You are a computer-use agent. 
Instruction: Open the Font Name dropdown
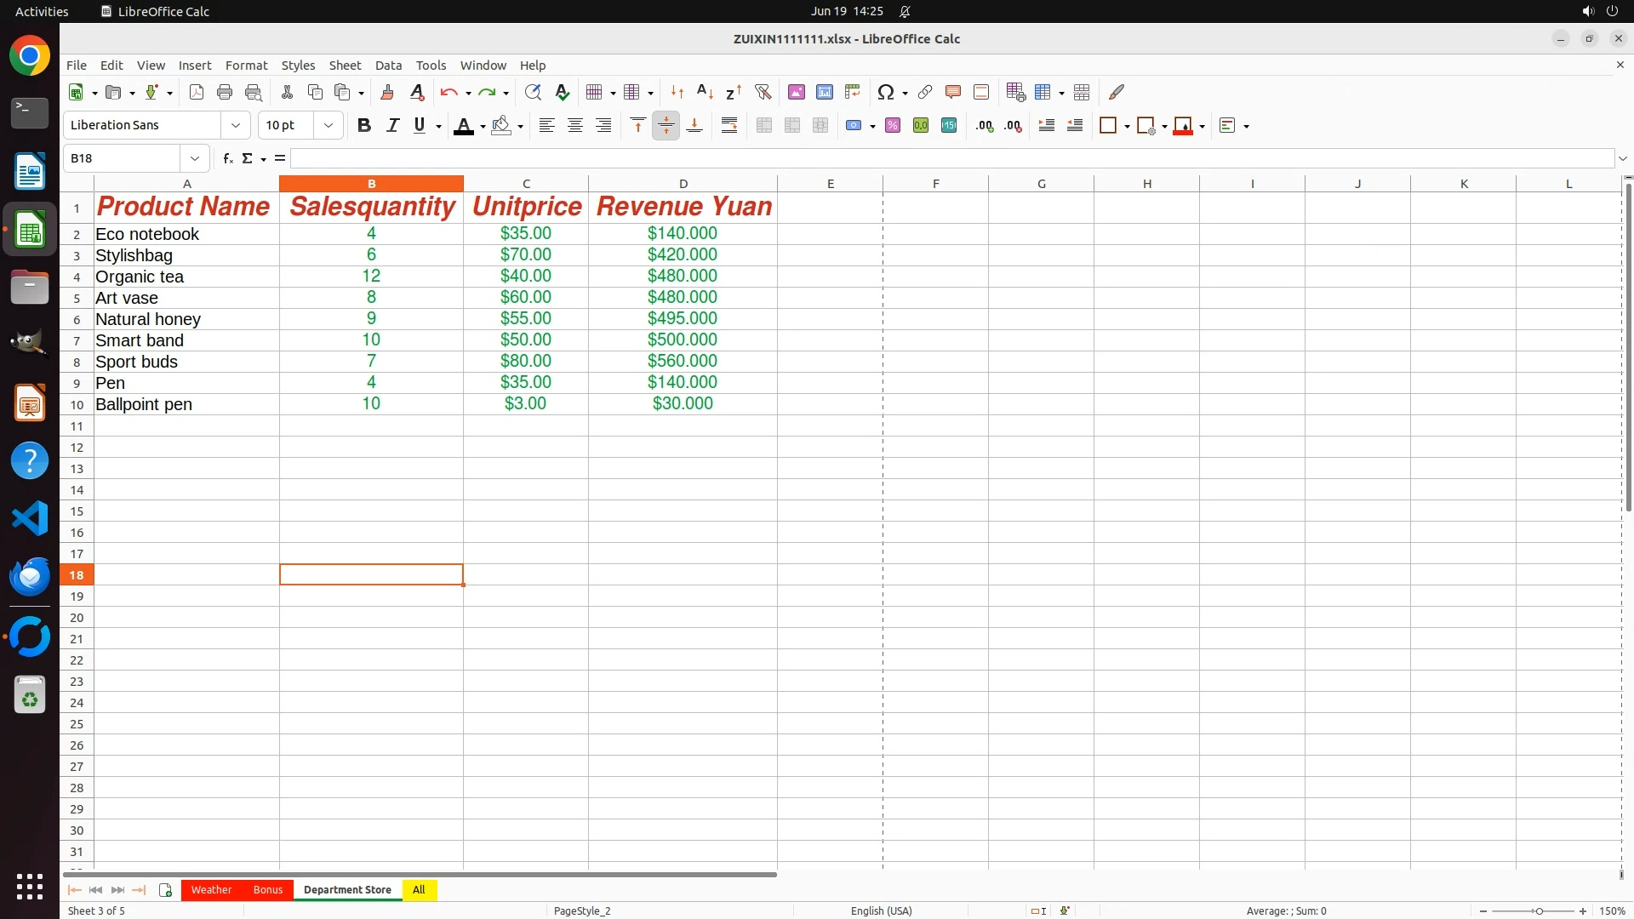pos(236,125)
